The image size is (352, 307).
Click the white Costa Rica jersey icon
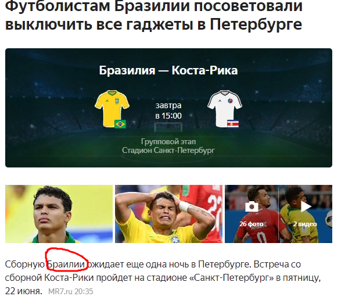225,109
